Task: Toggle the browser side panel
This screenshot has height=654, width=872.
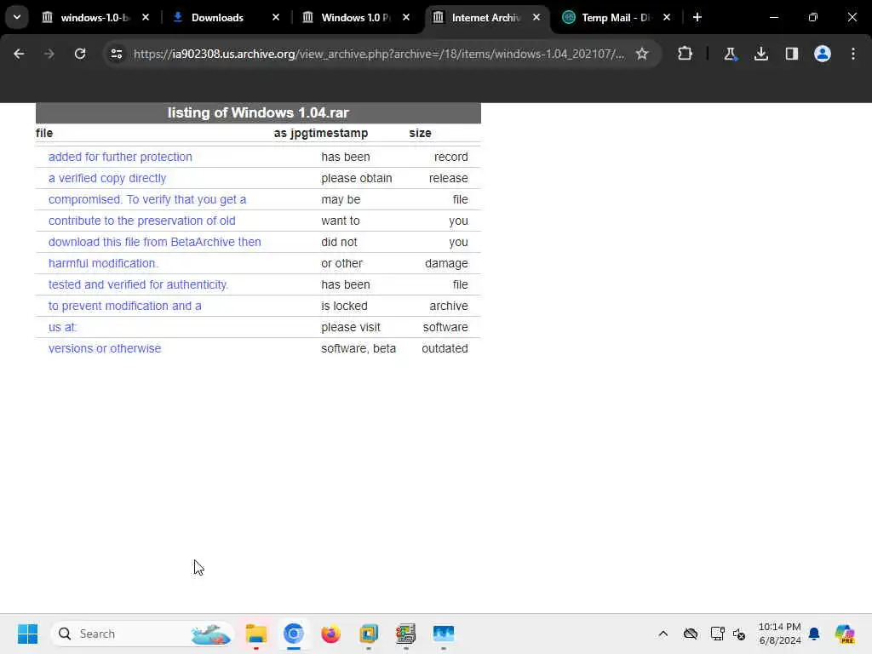Action: pos(791,54)
